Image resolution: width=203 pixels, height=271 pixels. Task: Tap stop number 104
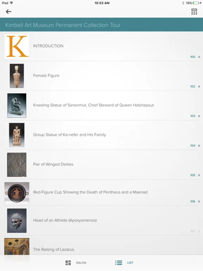(x=193, y=145)
